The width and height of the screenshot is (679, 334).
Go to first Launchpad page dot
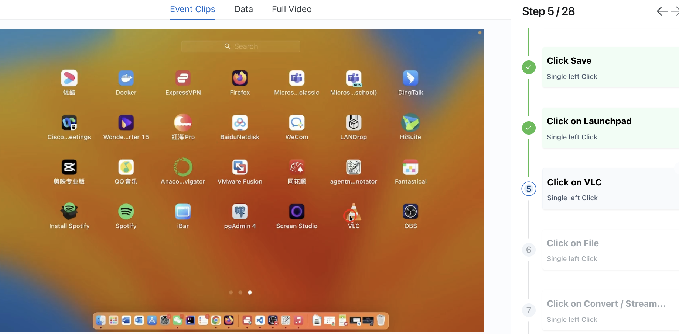231,292
